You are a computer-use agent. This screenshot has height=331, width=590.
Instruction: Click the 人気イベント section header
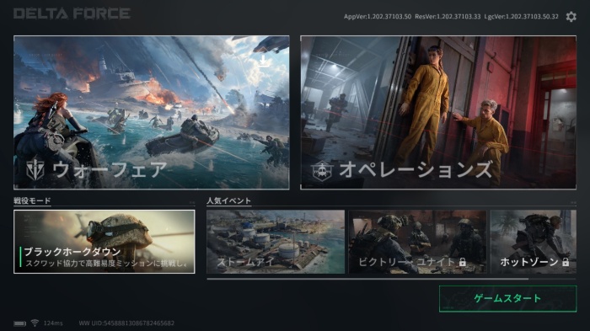click(228, 200)
